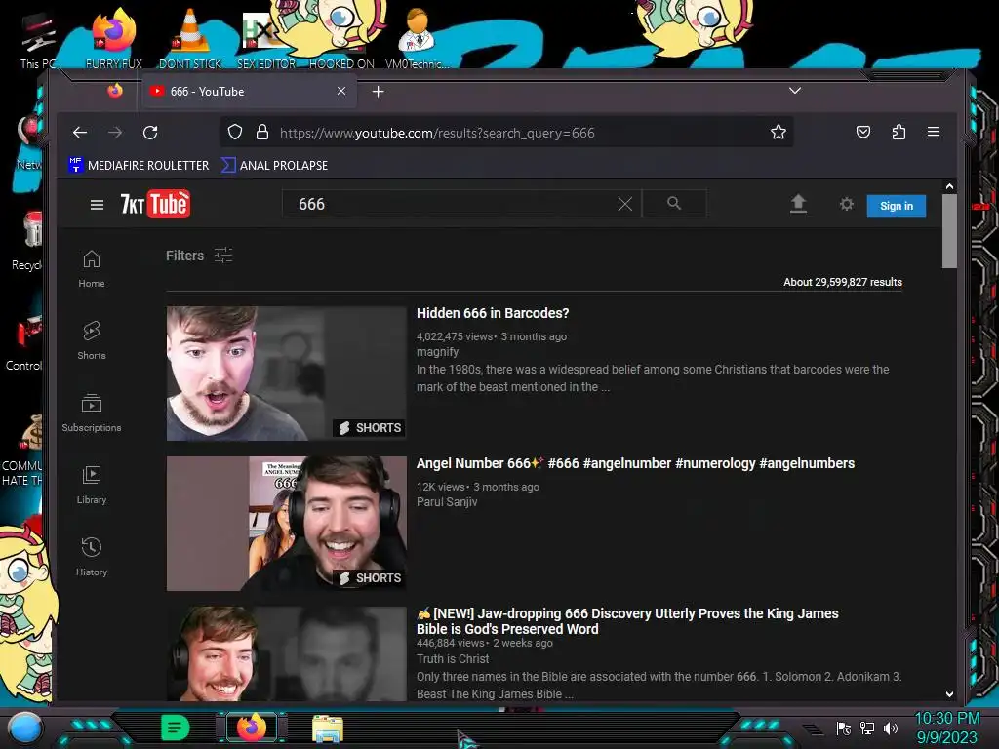Go back to the previous page
The height and width of the screenshot is (749, 999).
click(80, 133)
